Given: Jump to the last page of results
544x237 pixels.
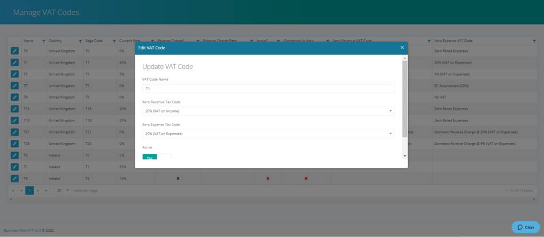Looking at the screenshot, I should tap(46, 190).
